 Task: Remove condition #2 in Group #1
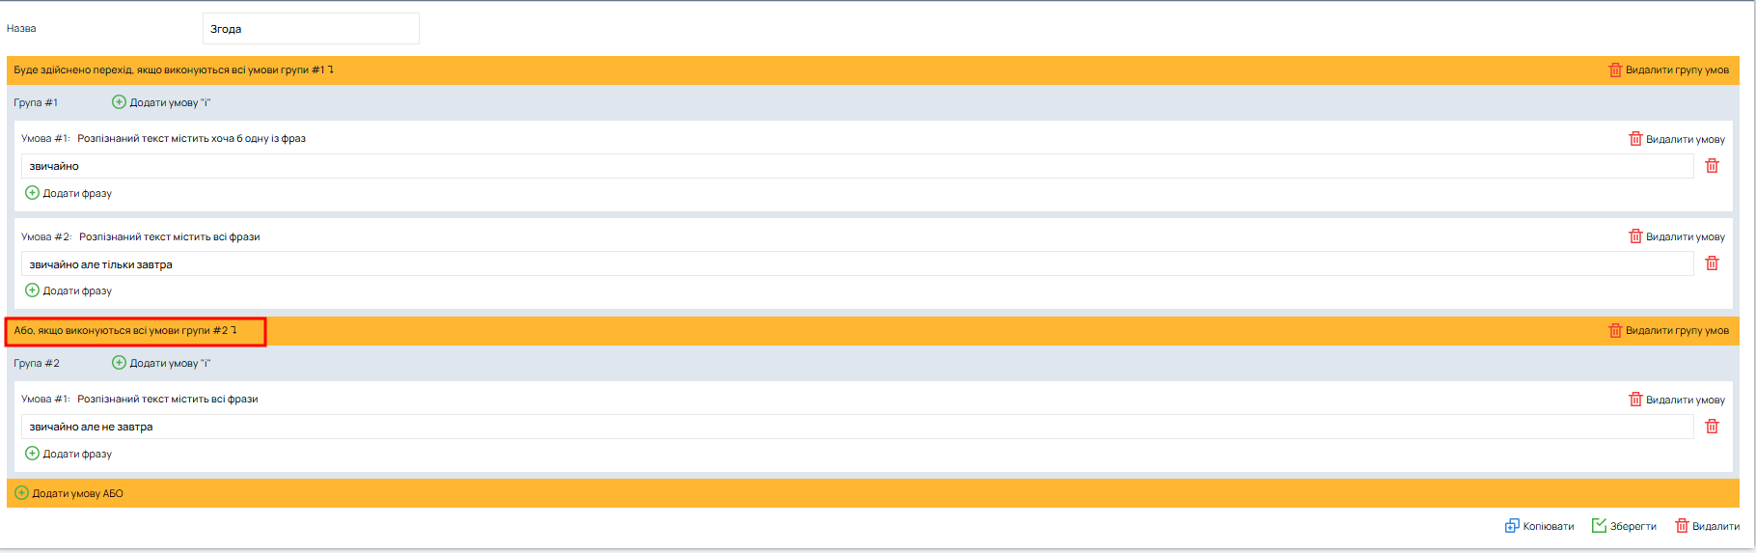coord(1676,236)
